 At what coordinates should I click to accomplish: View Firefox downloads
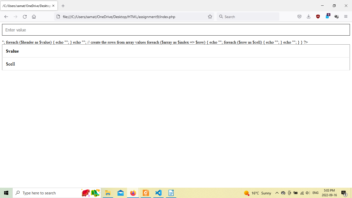coord(308,16)
